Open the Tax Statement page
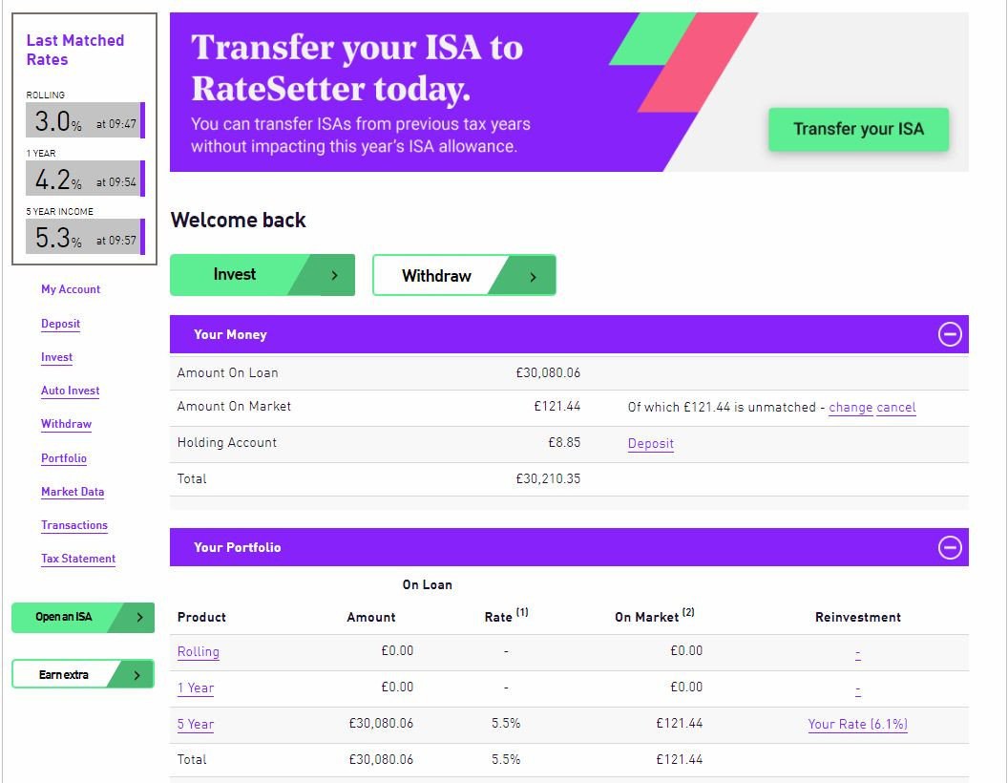1008x783 pixels. tap(78, 559)
